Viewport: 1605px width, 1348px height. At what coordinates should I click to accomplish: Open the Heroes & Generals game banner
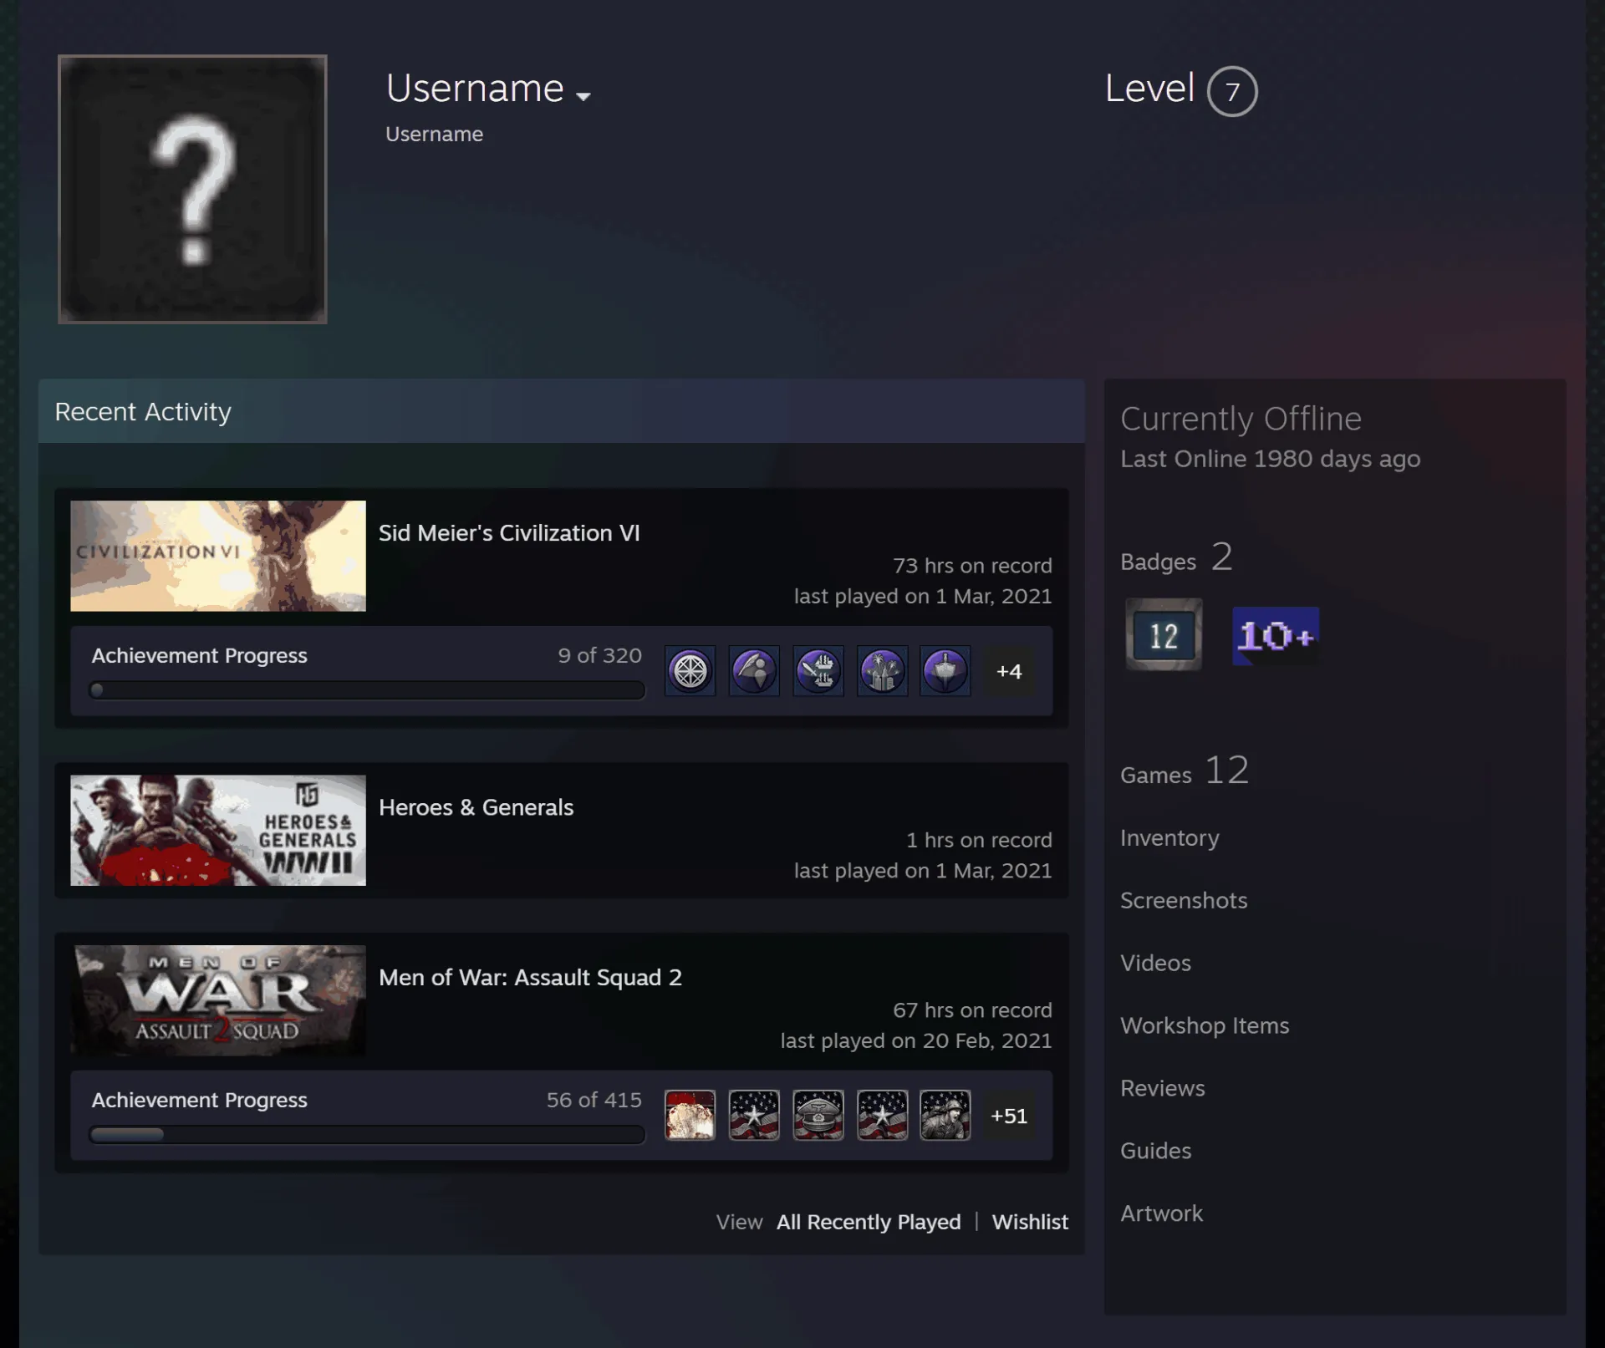point(218,830)
